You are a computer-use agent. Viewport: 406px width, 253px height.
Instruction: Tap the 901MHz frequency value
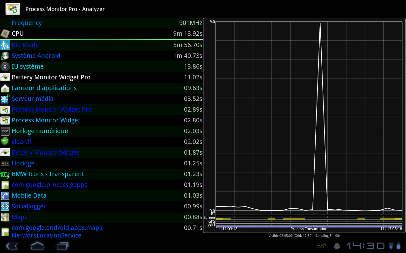(x=191, y=23)
